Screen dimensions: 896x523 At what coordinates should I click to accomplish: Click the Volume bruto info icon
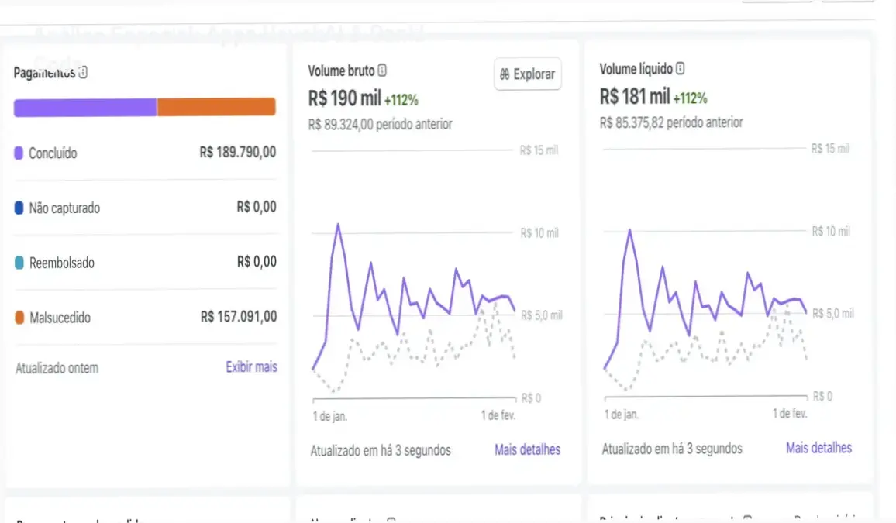[382, 71]
